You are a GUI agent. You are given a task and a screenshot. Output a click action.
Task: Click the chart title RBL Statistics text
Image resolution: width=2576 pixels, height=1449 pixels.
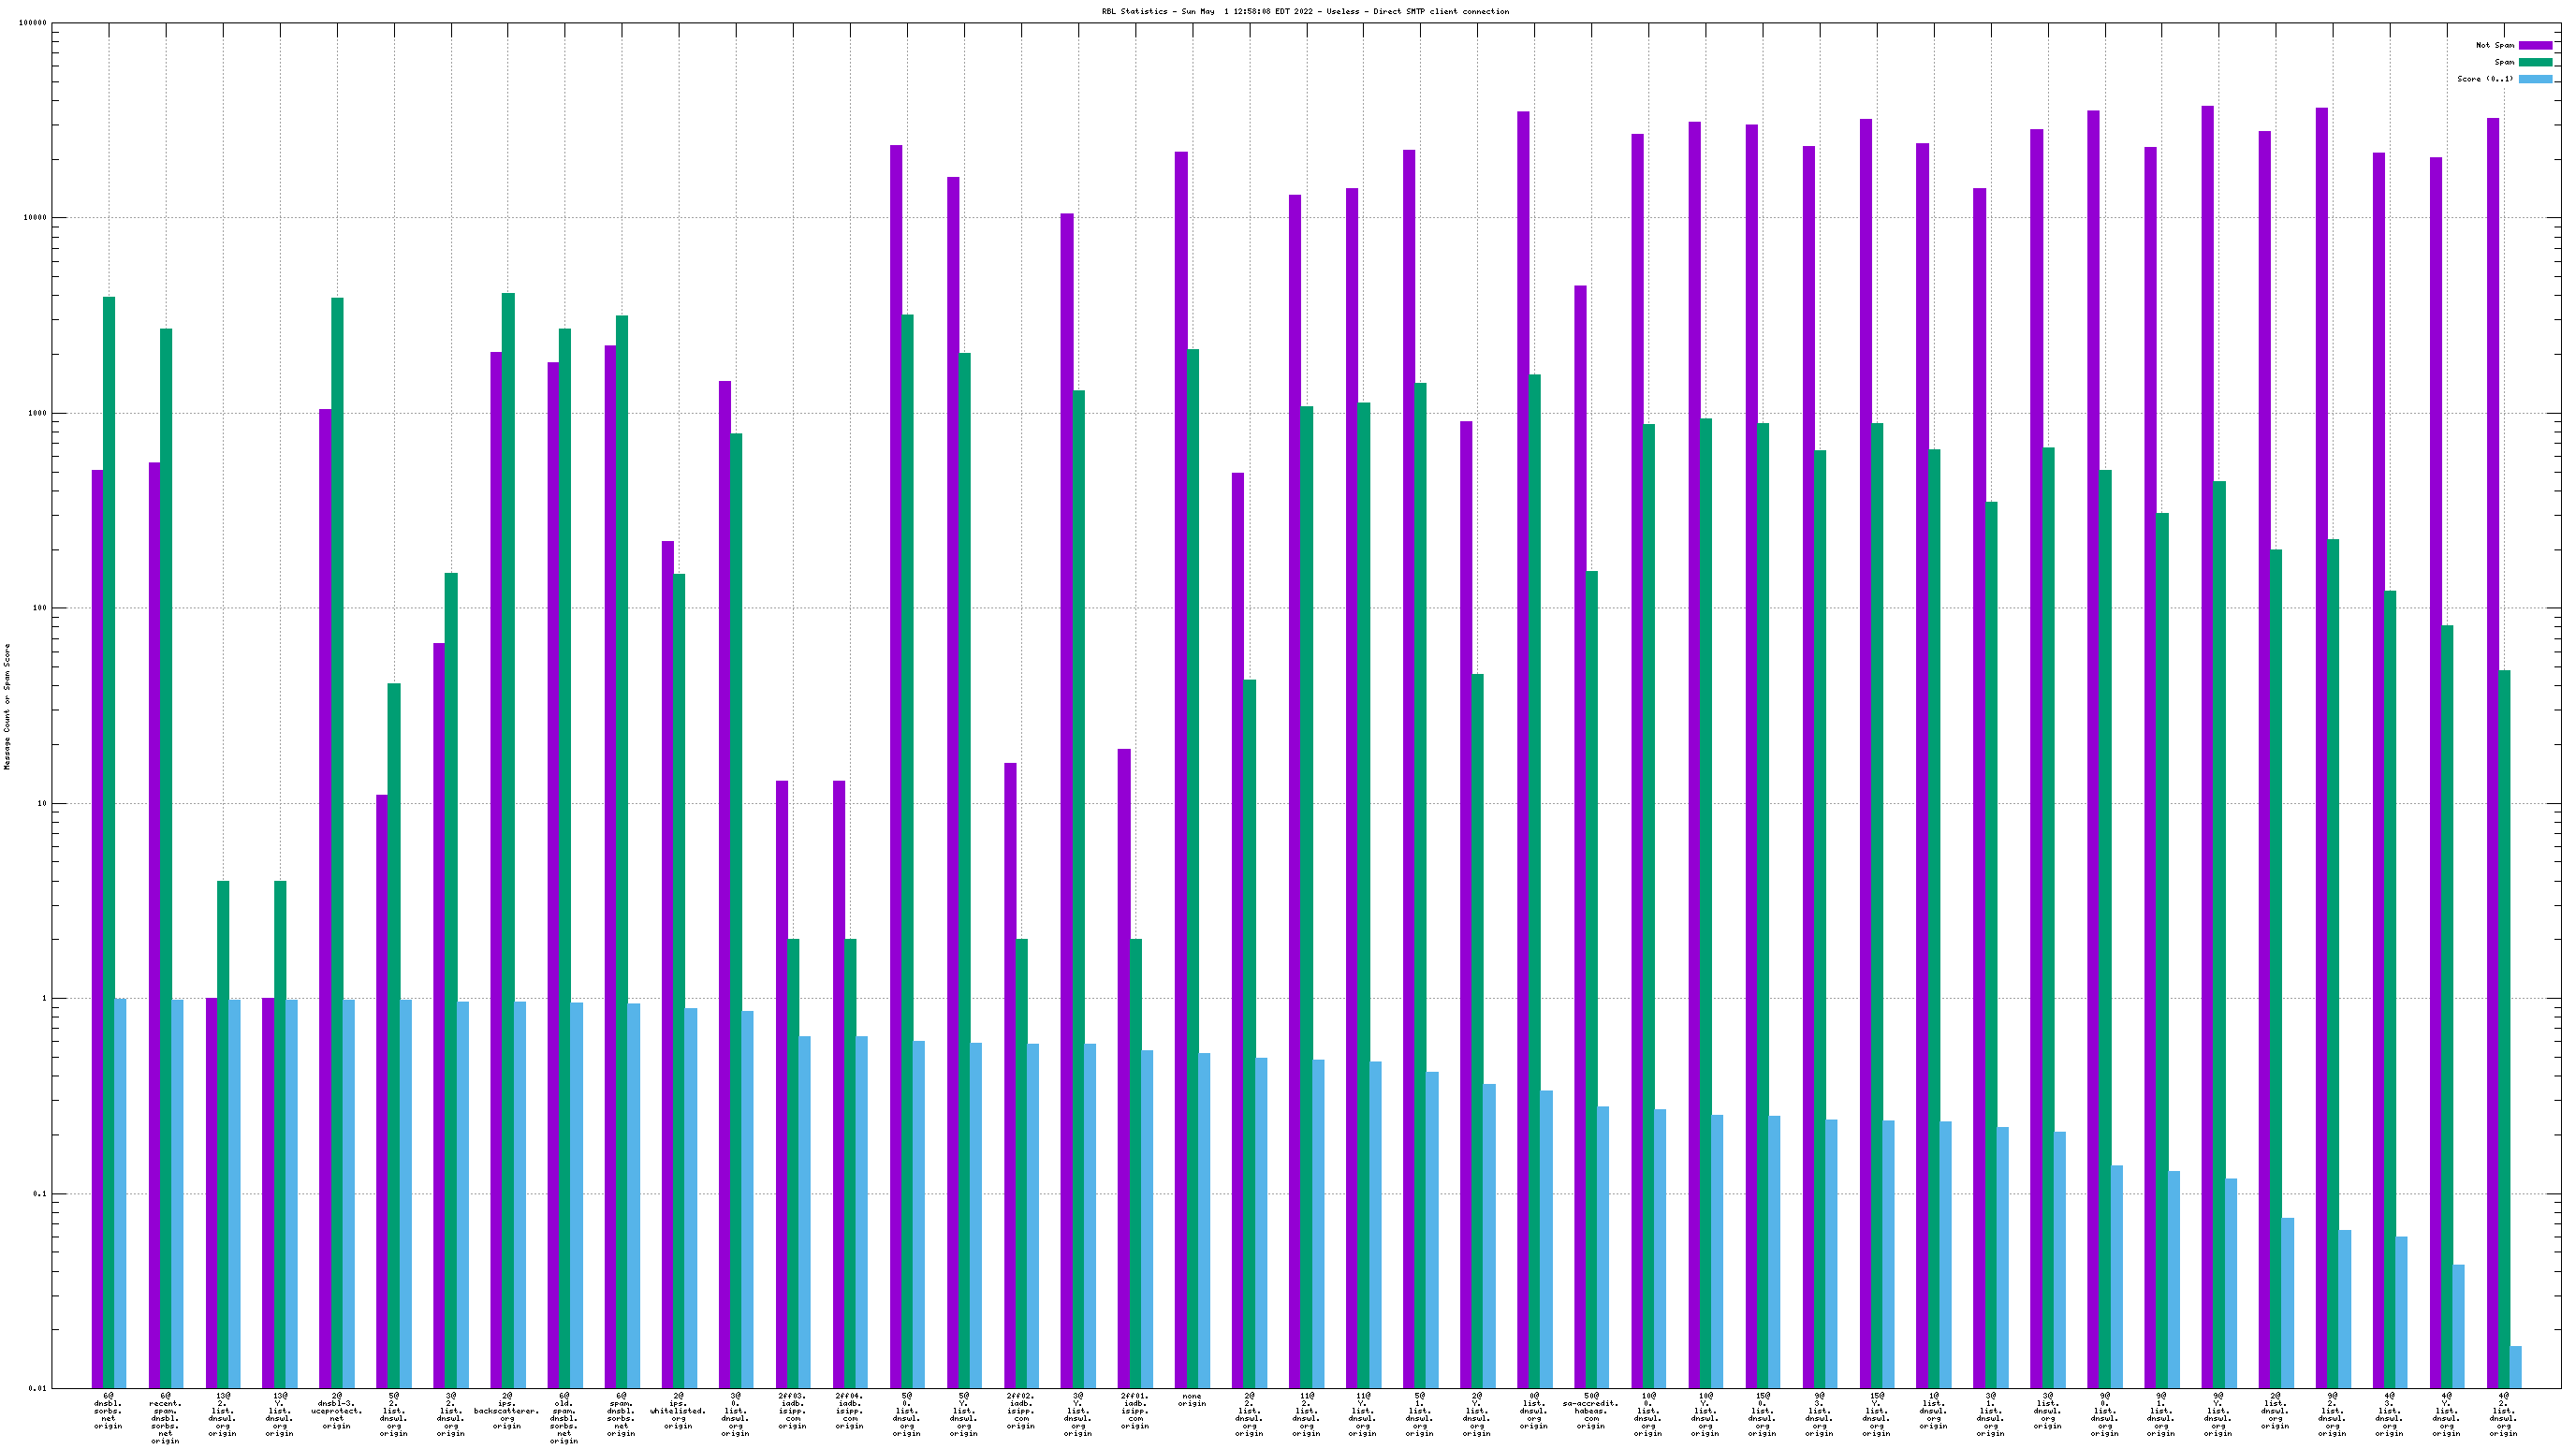click(1304, 11)
